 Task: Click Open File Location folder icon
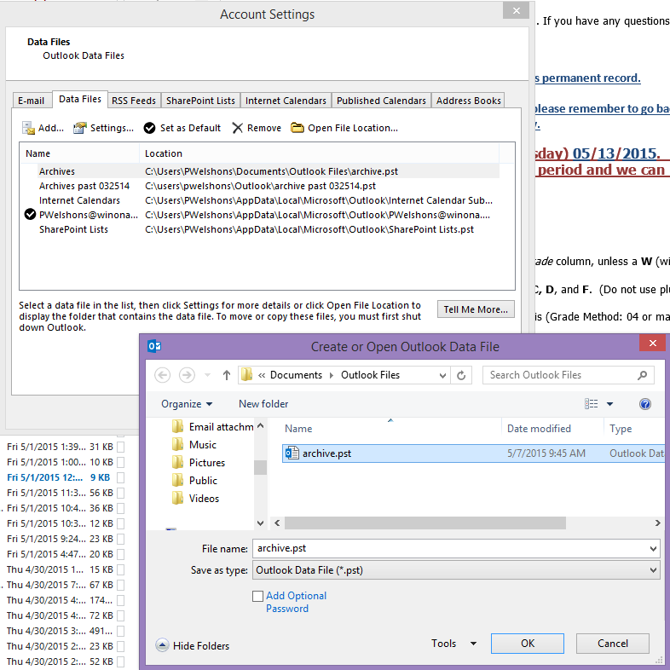297,128
